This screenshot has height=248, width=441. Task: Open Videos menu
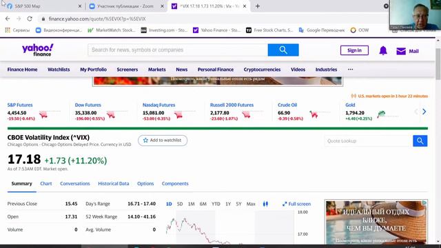click(x=298, y=70)
